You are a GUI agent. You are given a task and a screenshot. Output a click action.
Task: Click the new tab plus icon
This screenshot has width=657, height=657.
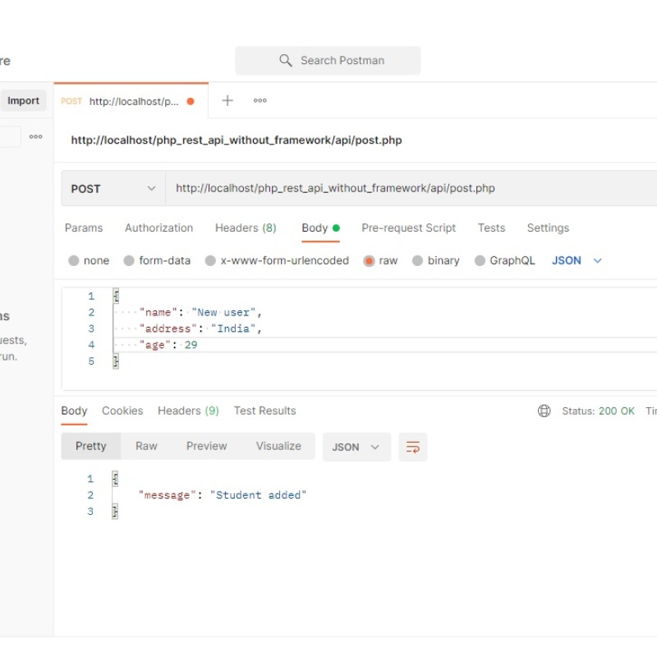(227, 101)
